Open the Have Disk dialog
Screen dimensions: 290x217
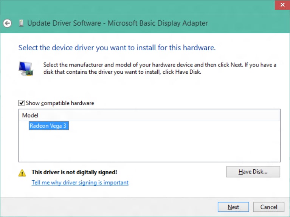click(x=253, y=172)
